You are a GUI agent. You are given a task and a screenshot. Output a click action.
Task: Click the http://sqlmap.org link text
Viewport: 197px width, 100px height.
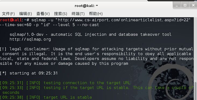30,39
